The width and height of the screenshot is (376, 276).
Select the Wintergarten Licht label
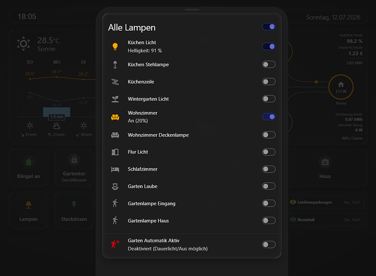[148, 99]
